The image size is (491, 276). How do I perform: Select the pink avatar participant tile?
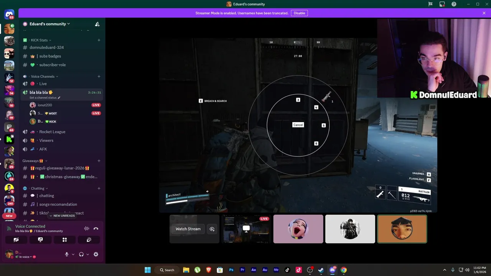(298, 229)
